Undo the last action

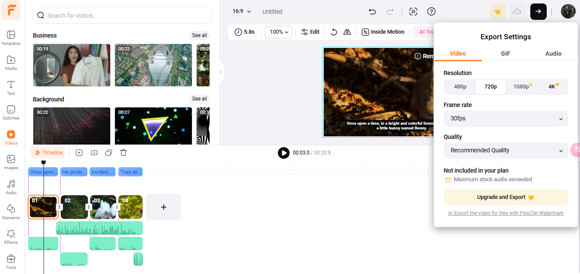tap(372, 12)
